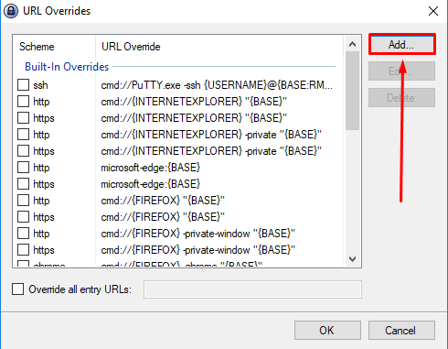Click the URL Override column header
This screenshot has width=448, height=349.
[x=219, y=47]
